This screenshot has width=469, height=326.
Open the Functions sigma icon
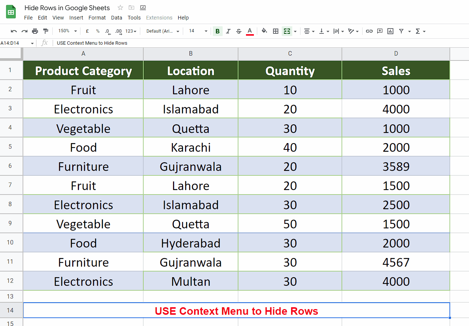(x=418, y=31)
